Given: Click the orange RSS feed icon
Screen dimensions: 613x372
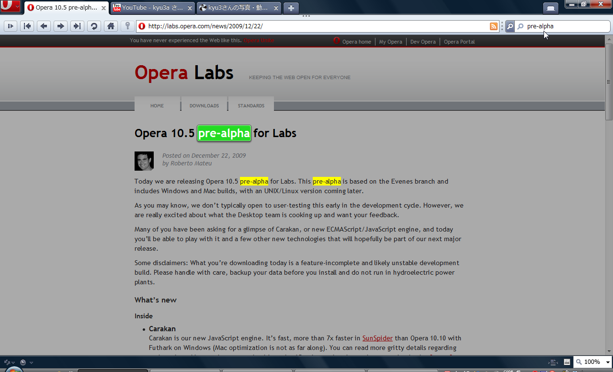Looking at the screenshot, I should 494,26.
